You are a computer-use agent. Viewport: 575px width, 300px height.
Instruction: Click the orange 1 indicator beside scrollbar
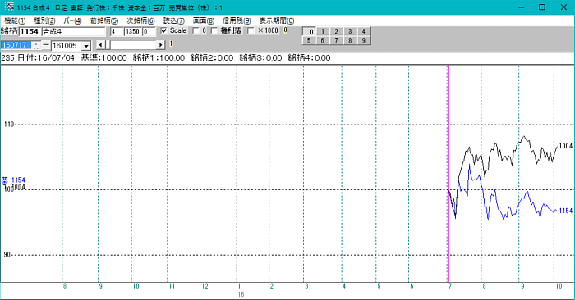(171, 44)
